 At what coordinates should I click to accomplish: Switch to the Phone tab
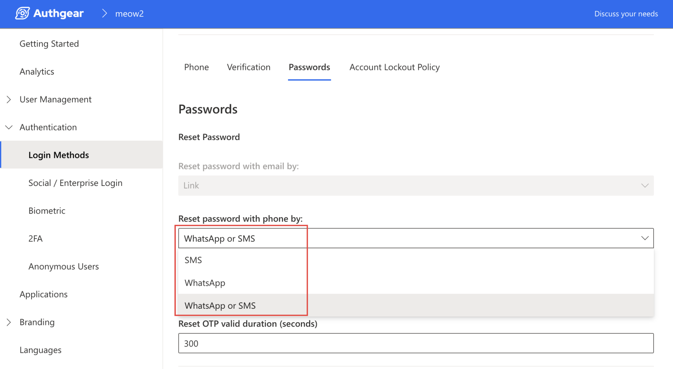(x=196, y=67)
